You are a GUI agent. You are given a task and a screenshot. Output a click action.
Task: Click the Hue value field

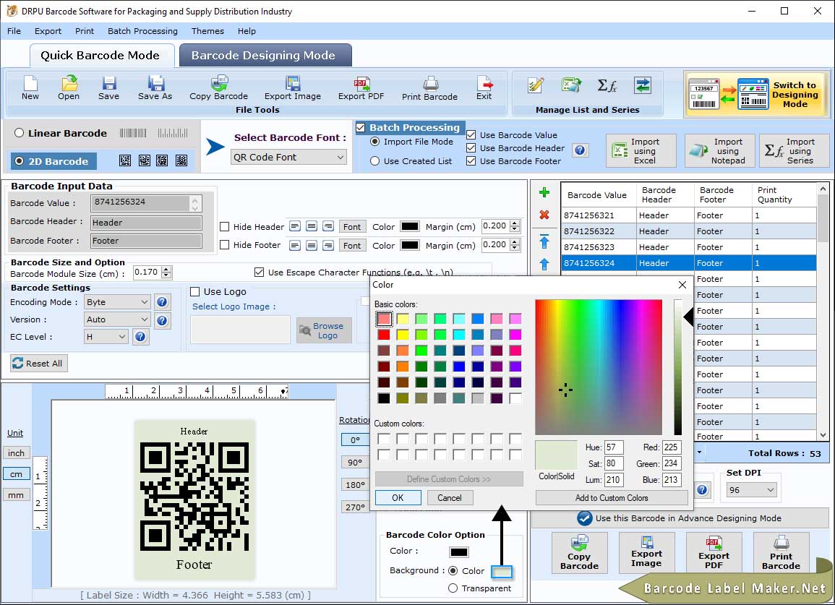[614, 447]
